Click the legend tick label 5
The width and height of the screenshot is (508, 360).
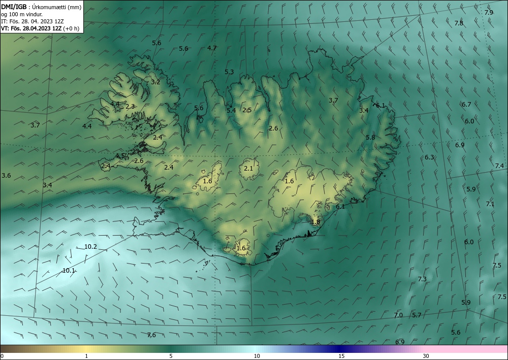171,356
